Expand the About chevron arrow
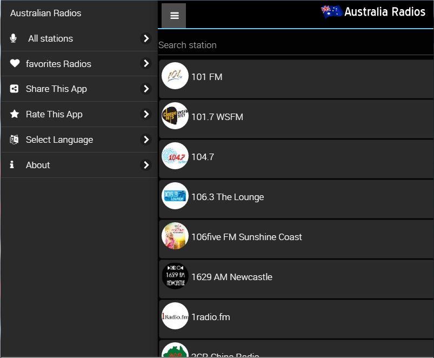The height and width of the screenshot is (358, 434). tap(146, 165)
